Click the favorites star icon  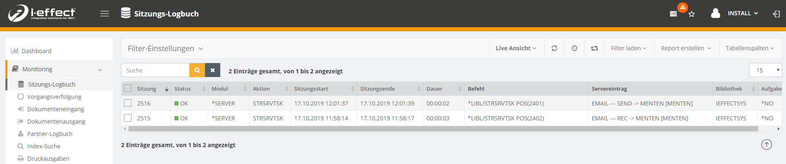point(691,14)
